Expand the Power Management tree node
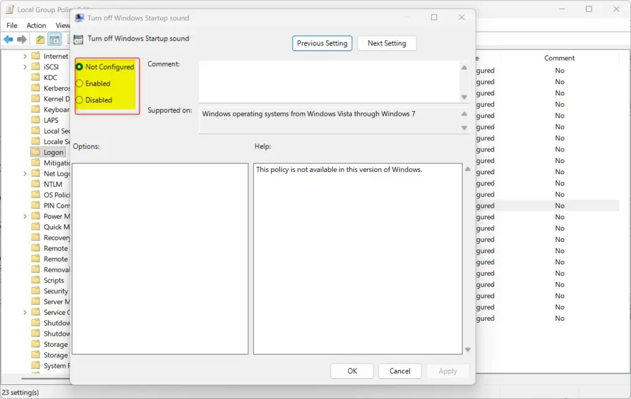Image resolution: width=631 pixels, height=399 pixels. coord(25,216)
